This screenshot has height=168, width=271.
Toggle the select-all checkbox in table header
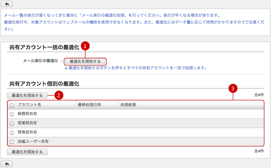(x=12, y=105)
